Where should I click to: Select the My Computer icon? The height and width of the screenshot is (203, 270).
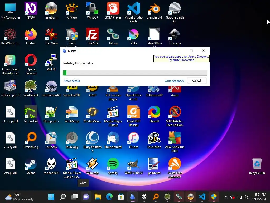[10, 11]
